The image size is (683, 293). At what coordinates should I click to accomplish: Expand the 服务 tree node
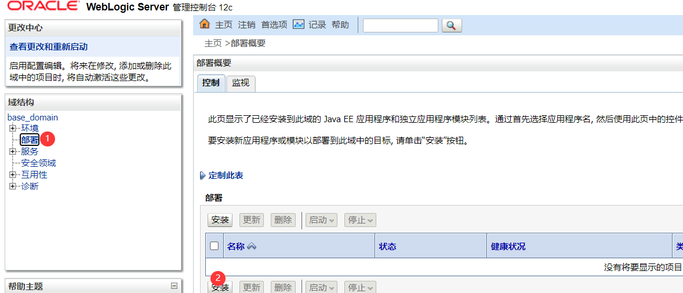12,151
